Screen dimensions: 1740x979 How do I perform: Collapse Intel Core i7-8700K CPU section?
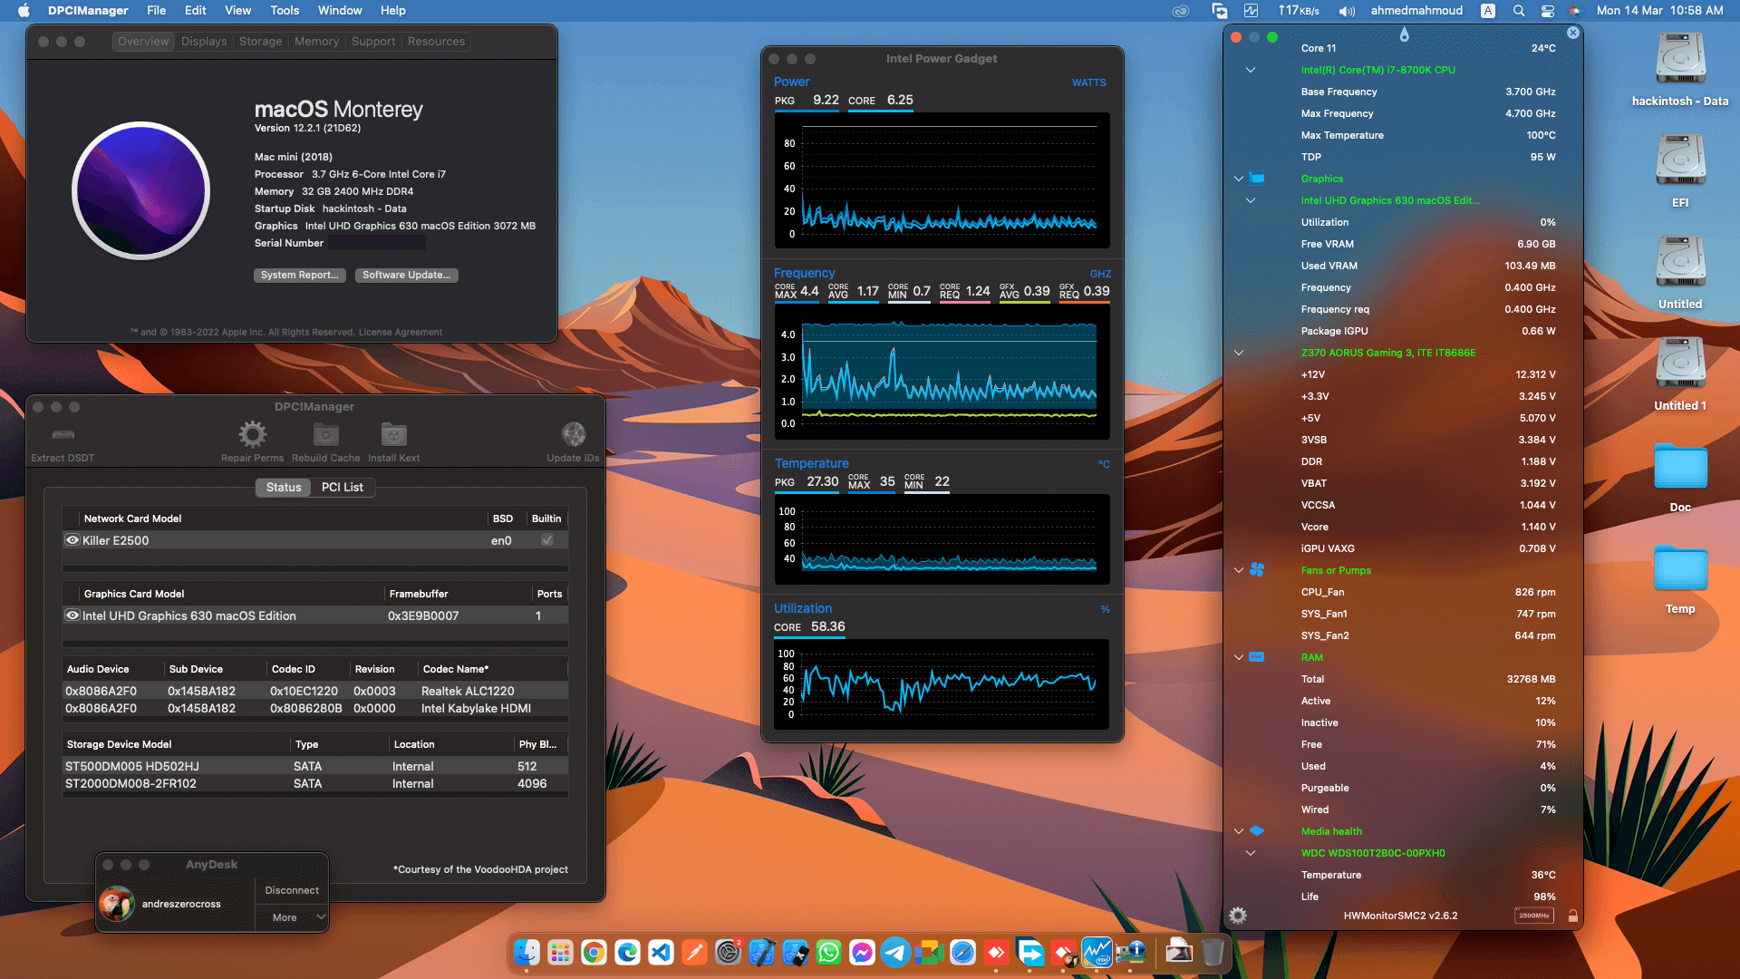click(1251, 70)
